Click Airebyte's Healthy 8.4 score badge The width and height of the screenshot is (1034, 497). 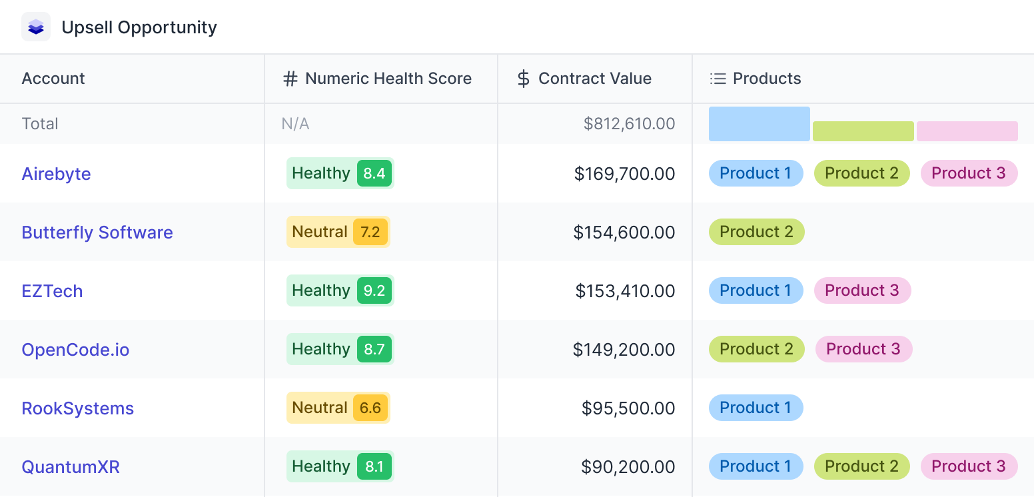tap(340, 173)
